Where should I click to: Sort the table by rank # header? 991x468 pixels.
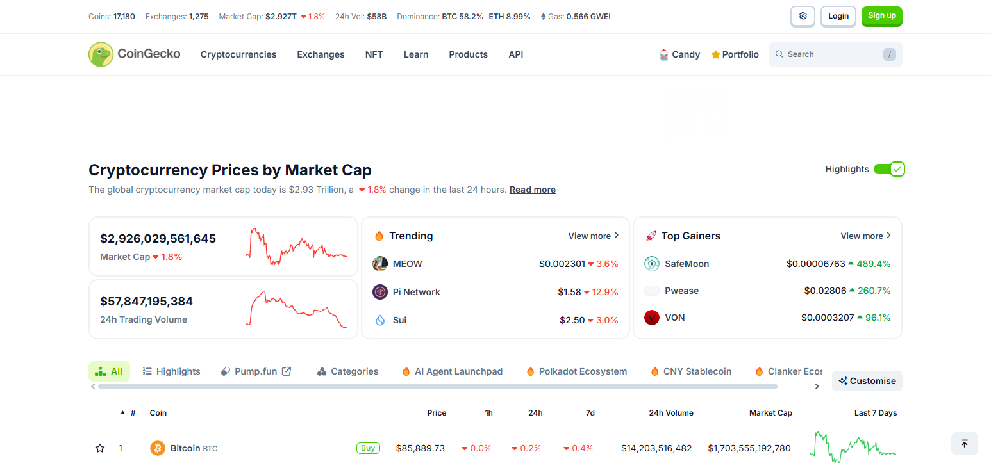point(133,413)
